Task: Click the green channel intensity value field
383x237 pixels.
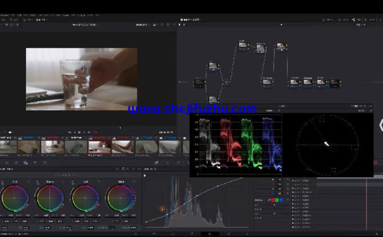Action: pos(279,189)
